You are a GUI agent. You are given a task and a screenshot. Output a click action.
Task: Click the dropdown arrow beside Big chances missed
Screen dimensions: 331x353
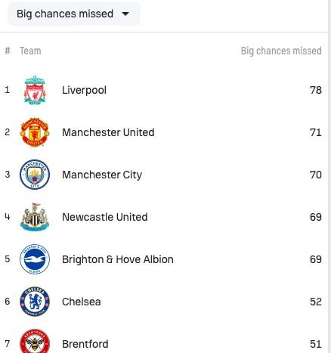(x=125, y=14)
